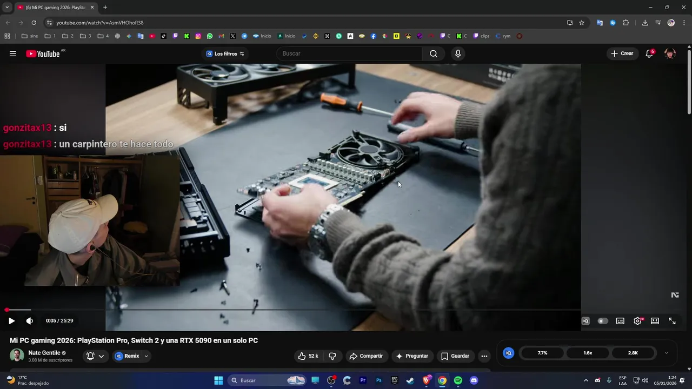Toggle subtitles on the player
Viewport: 692px width, 389px height.
[620, 321]
